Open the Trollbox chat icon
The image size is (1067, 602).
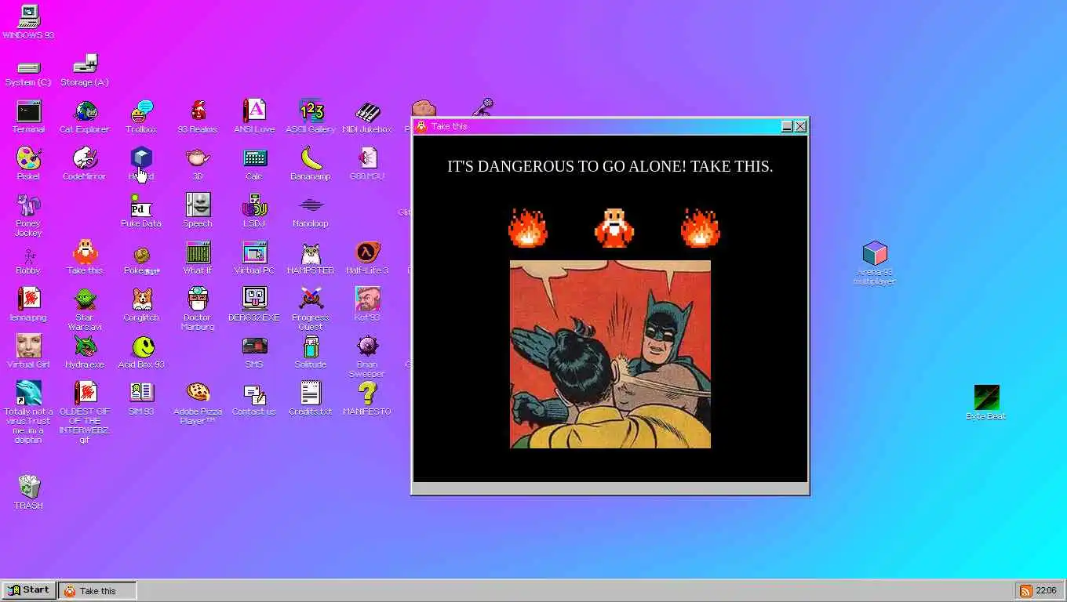[x=141, y=117]
